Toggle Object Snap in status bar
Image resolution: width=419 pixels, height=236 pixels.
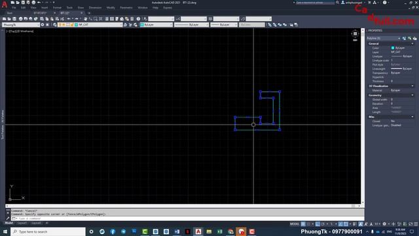346,224
